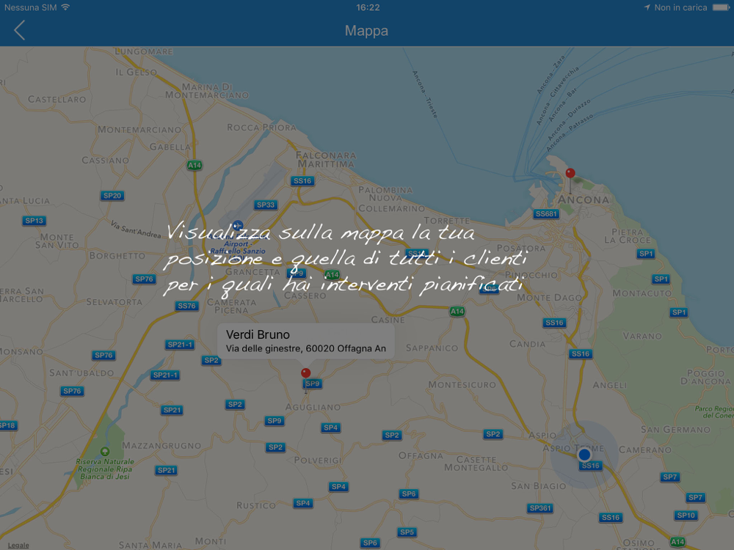
Task: Open the Verdi Bruno callout
Action: (x=305, y=341)
